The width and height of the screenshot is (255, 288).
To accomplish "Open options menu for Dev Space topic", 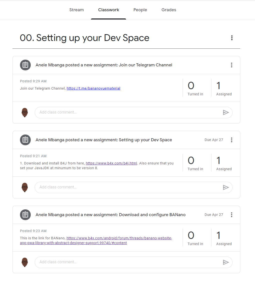I will [232, 38].
